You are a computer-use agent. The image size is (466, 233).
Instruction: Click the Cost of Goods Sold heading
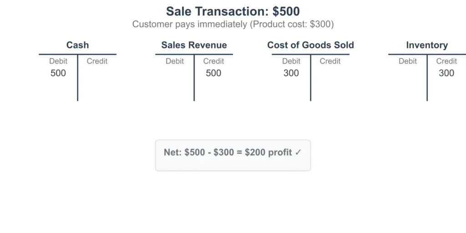click(310, 45)
